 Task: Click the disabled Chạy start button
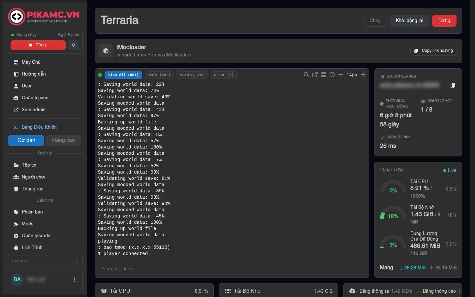(x=375, y=20)
